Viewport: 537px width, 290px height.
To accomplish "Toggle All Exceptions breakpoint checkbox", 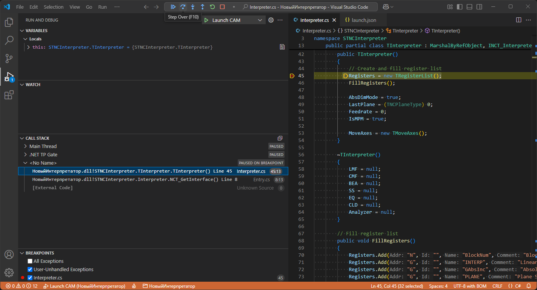I will click(x=30, y=261).
